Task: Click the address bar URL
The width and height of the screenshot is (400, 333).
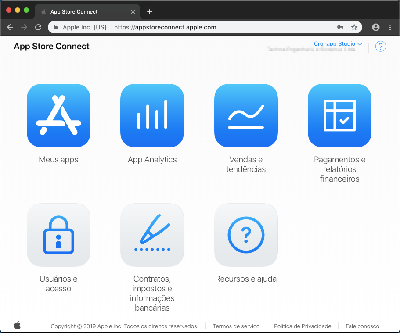Action: [x=165, y=27]
